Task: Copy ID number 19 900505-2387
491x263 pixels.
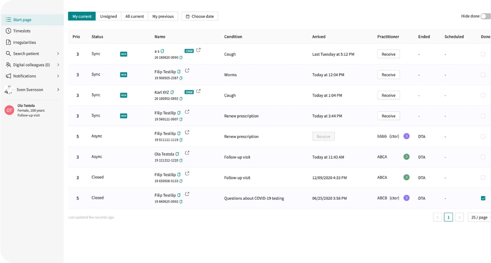Action: [181, 78]
